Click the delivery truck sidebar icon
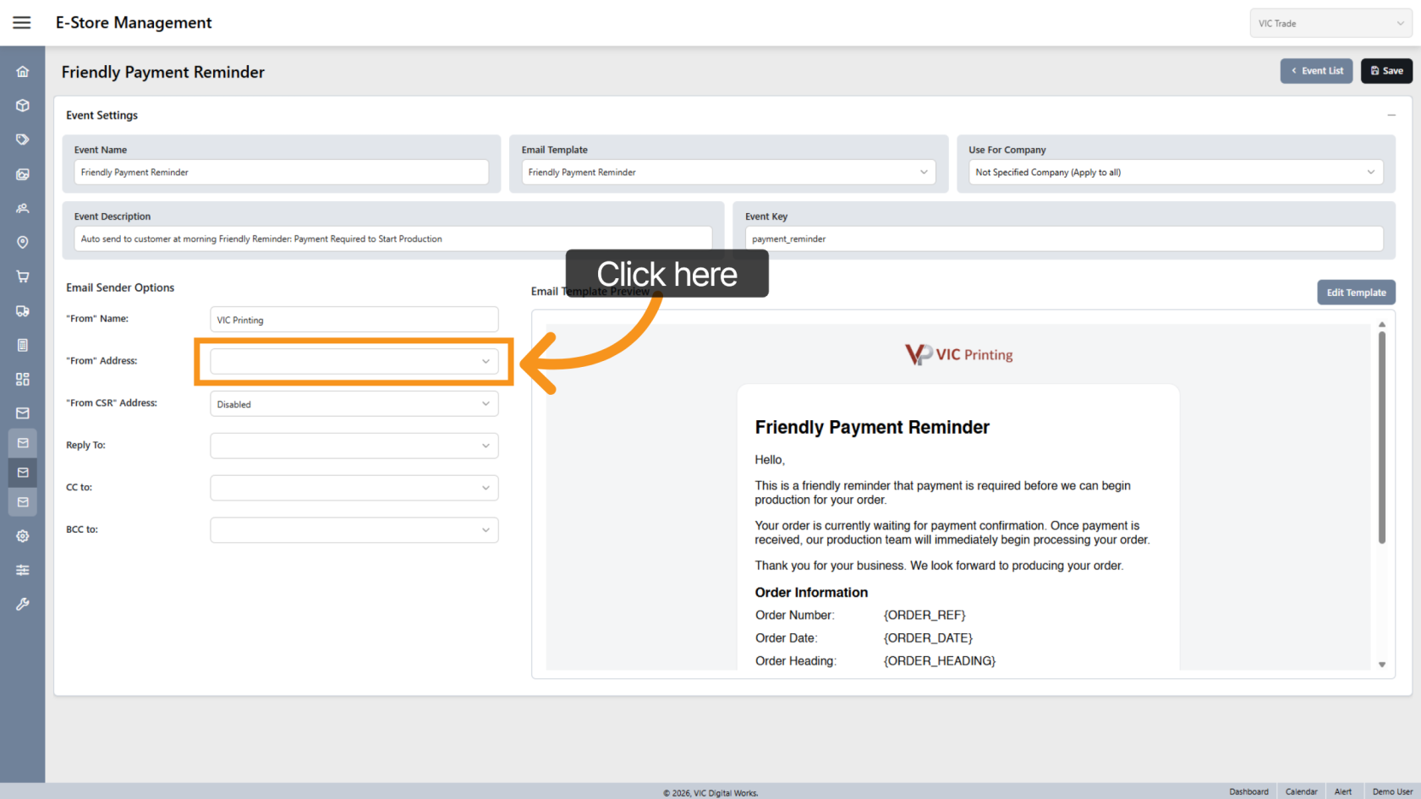This screenshot has height=799, width=1421. pos(23,311)
